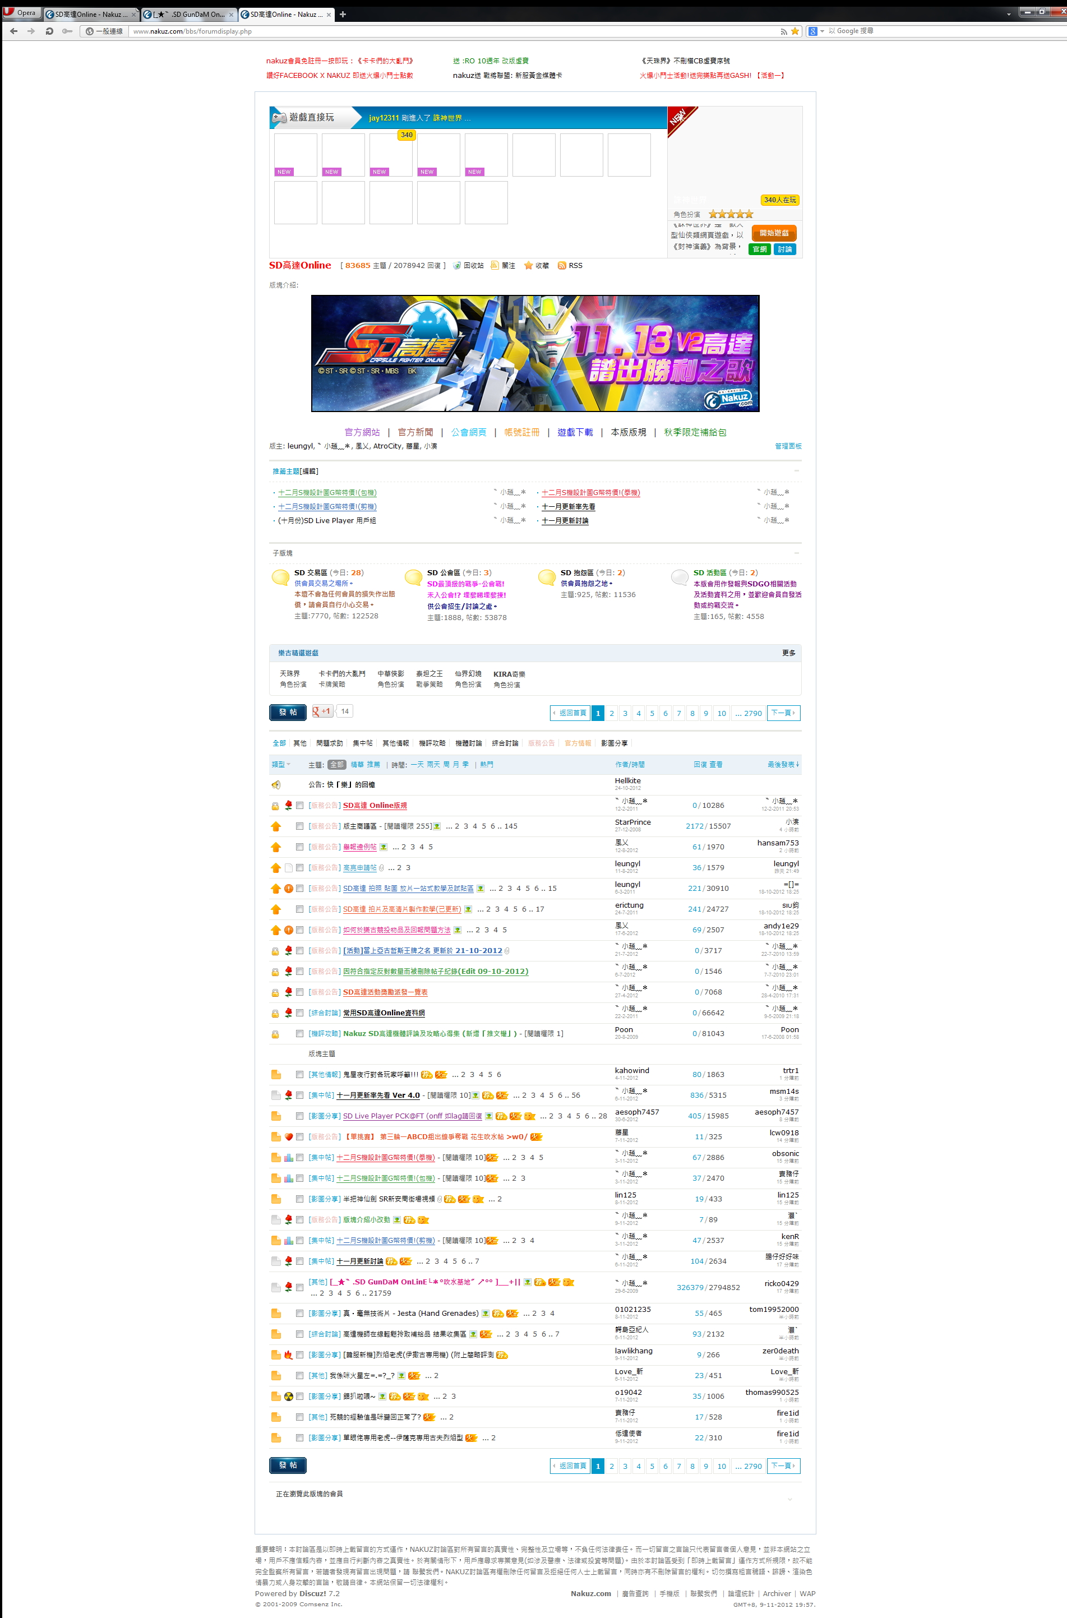Click the browser forward arrow

[31, 31]
